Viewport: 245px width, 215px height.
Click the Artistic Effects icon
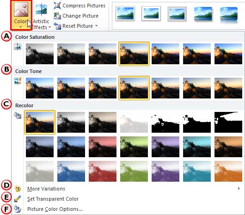(41, 10)
